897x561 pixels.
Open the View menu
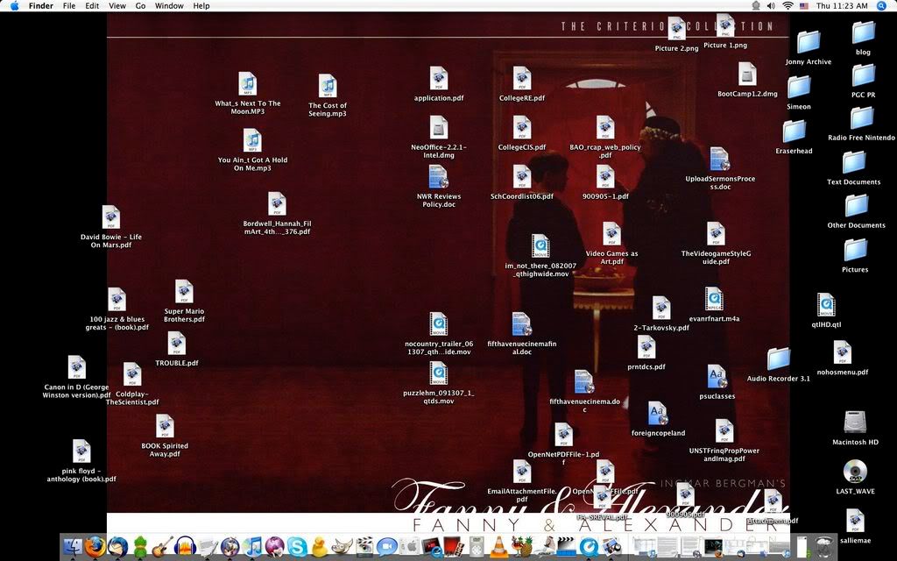[117, 6]
